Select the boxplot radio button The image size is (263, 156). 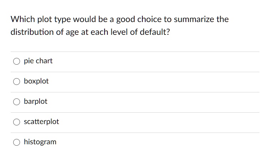coord(17,81)
